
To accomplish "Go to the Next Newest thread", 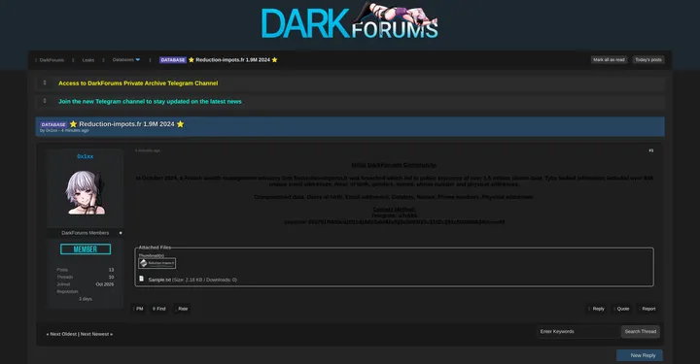I will pyautogui.click(x=96, y=334).
